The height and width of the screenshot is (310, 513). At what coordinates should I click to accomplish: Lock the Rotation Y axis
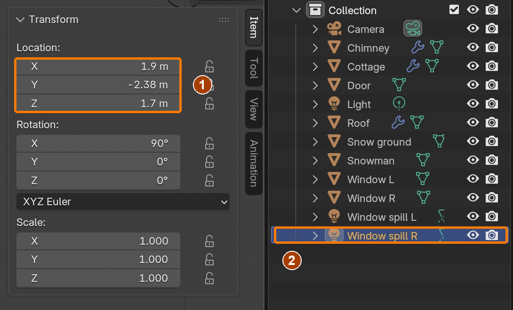coord(209,162)
